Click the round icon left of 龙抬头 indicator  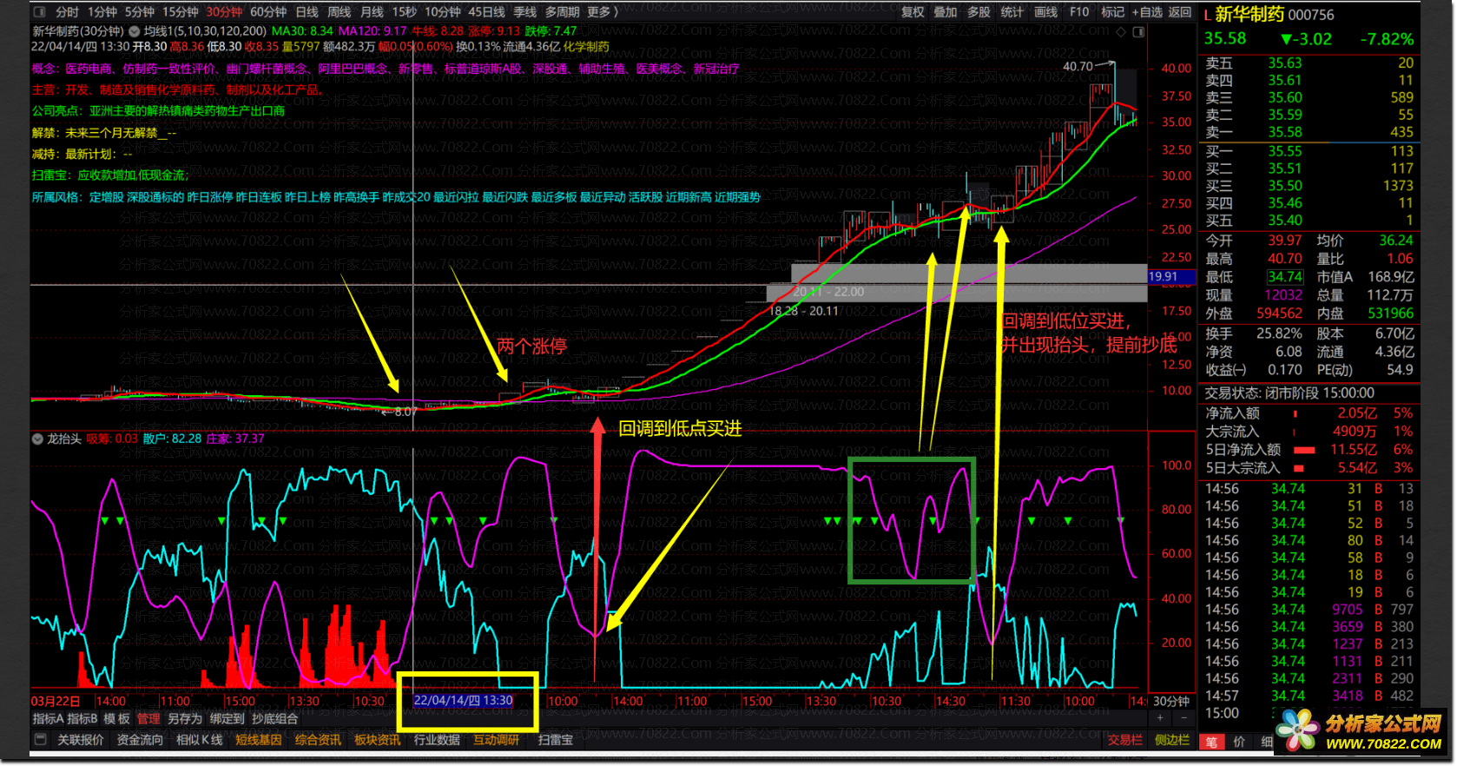(x=37, y=439)
